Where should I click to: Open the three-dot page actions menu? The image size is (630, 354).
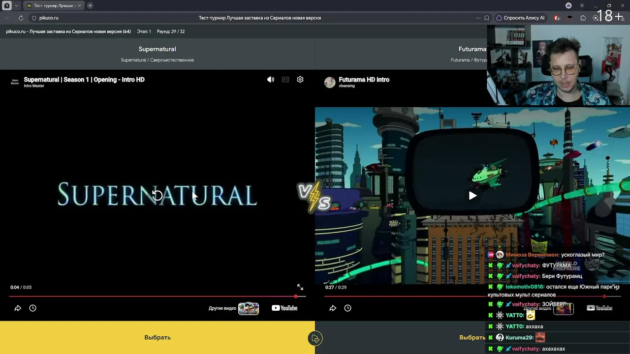click(x=478, y=18)
